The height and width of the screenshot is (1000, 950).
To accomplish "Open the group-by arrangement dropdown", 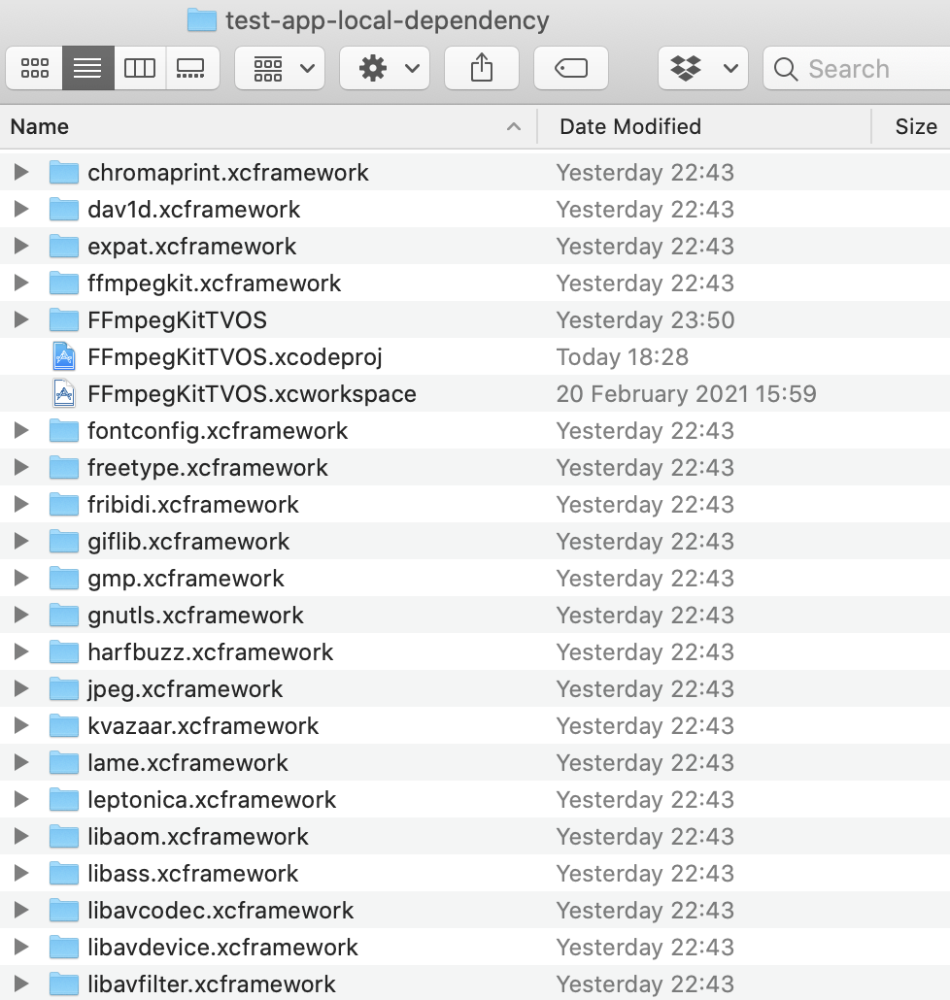I will pos(280,69).
